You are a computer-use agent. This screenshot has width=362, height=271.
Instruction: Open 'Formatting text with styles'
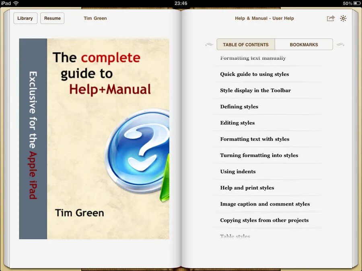267,139
